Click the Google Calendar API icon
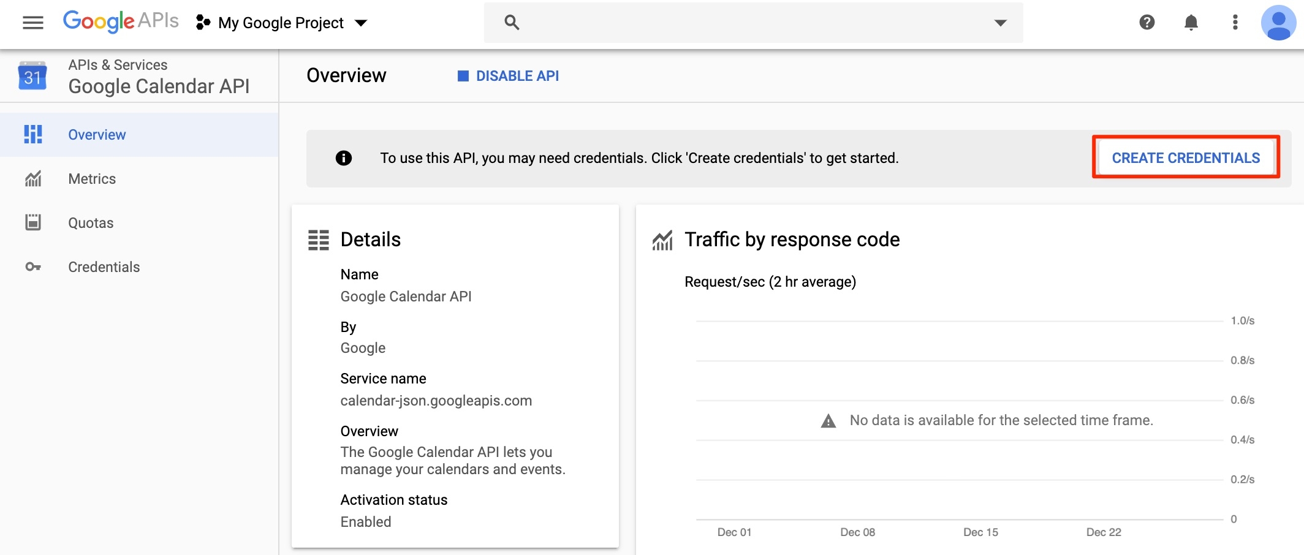 tap(32, 76)
